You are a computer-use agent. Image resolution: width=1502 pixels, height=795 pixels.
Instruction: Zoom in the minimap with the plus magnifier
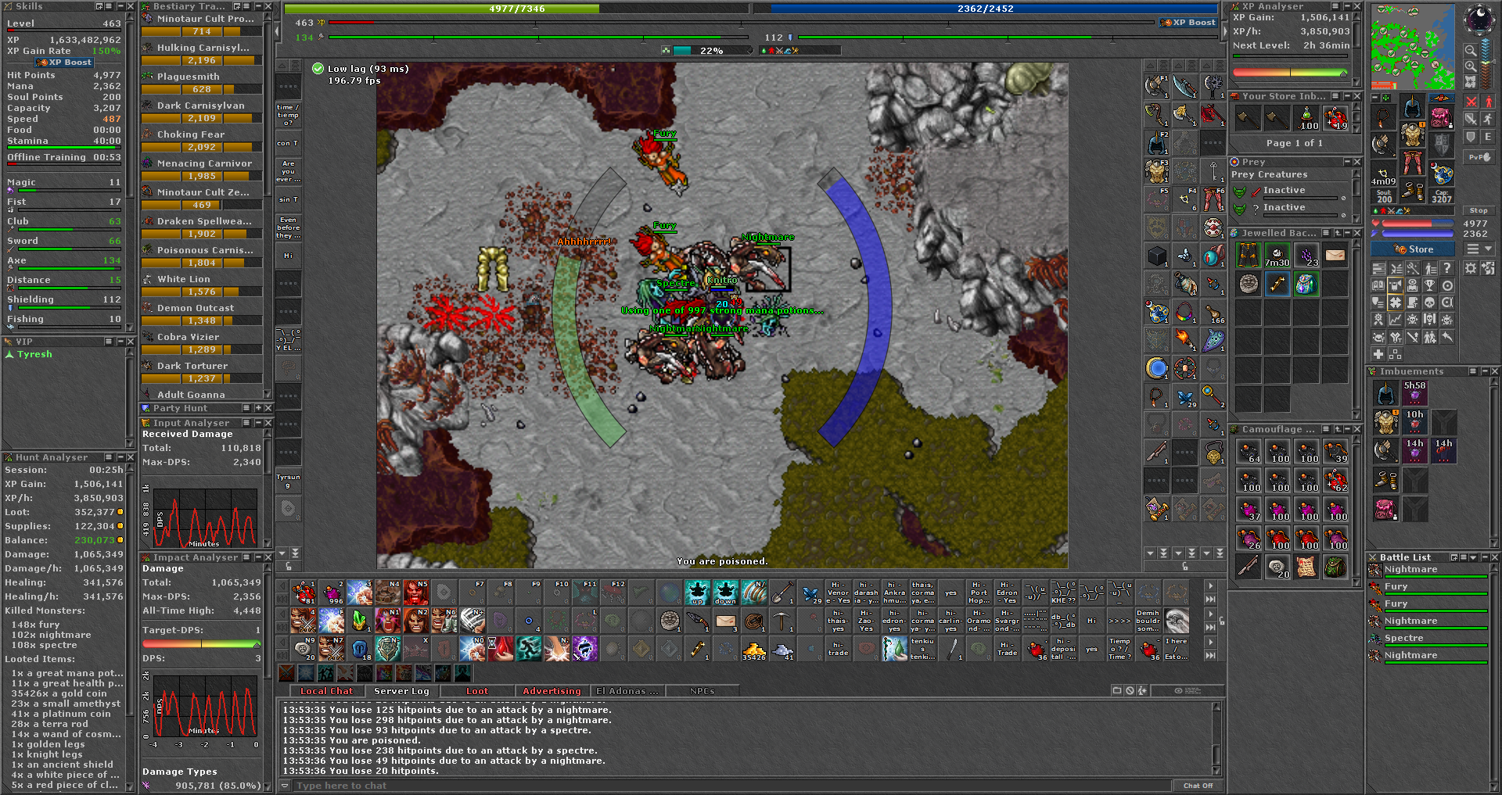[1471, 66]
